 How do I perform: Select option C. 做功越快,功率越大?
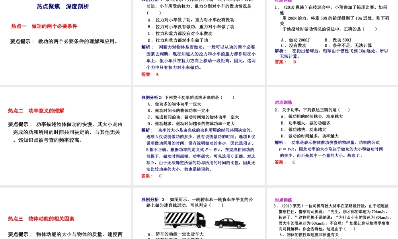[304, 129]
